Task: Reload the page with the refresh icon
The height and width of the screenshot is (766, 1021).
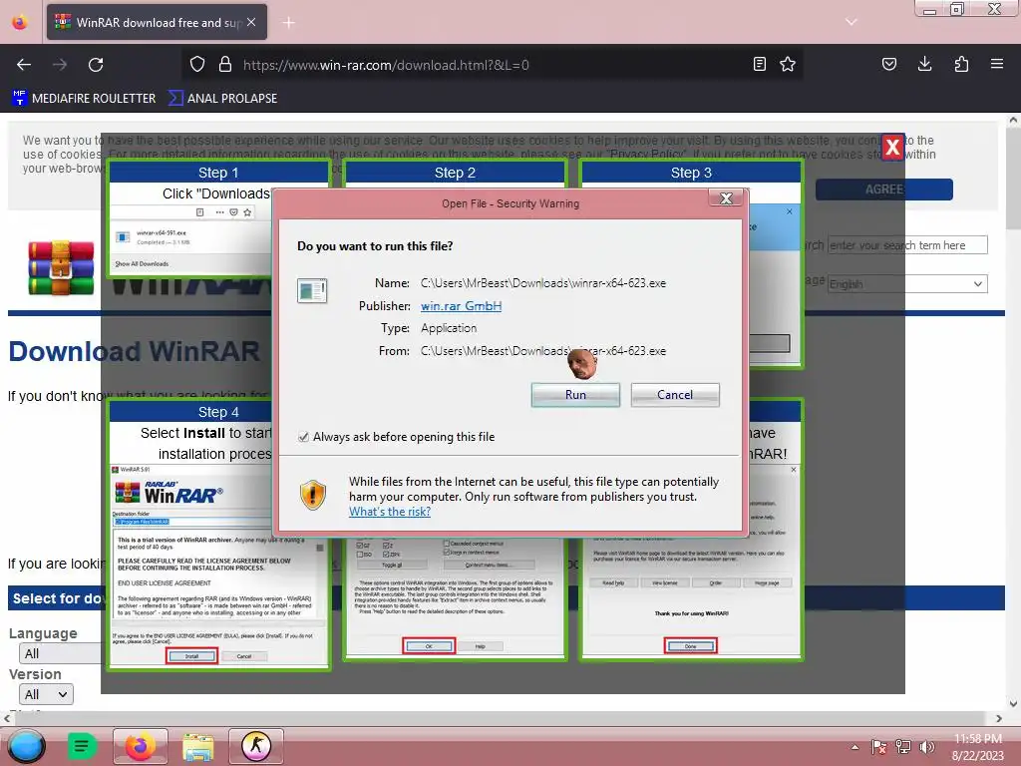Action: (96, 65)
